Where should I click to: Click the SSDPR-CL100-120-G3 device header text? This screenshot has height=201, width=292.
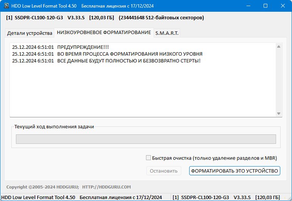pyautogui.click(x=39, y=18)
